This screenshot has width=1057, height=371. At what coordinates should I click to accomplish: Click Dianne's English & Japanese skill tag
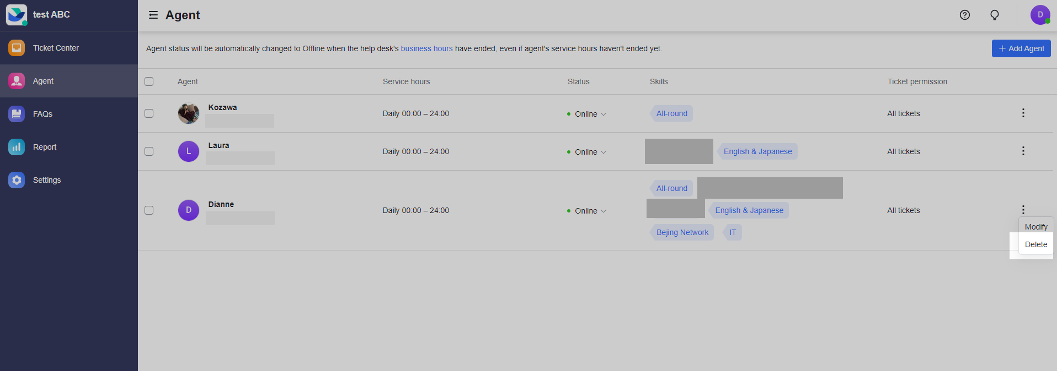(749, 210)
